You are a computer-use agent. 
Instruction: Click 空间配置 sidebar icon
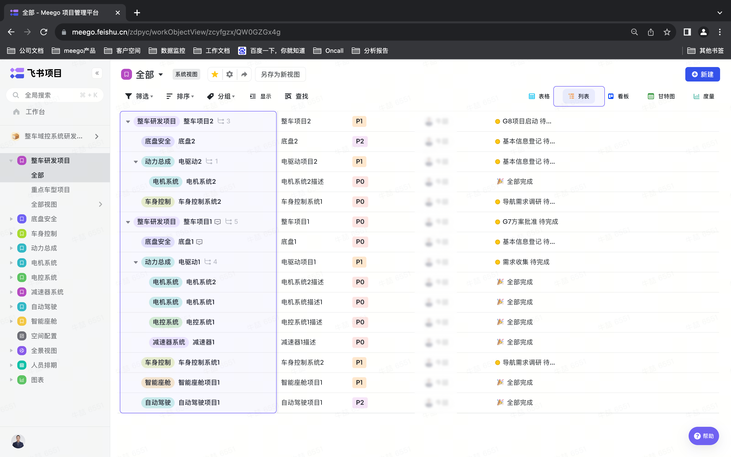pyautogui.click(x=22, y=336)
